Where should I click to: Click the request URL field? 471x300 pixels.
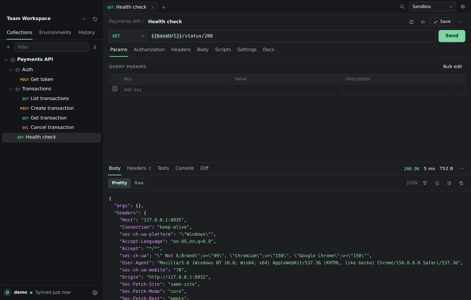pos(292,36)
